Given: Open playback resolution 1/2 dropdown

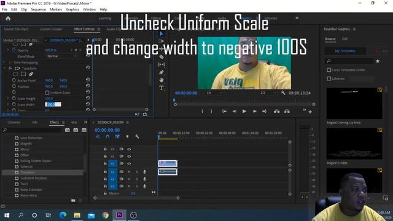Looking at the screenshot, I should [x=268, y=93].
